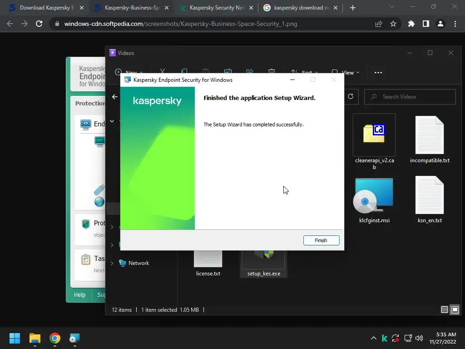465x349 pixels.
Task: Go forward in Chrome browser history
Action: click(x=25, y=24)
